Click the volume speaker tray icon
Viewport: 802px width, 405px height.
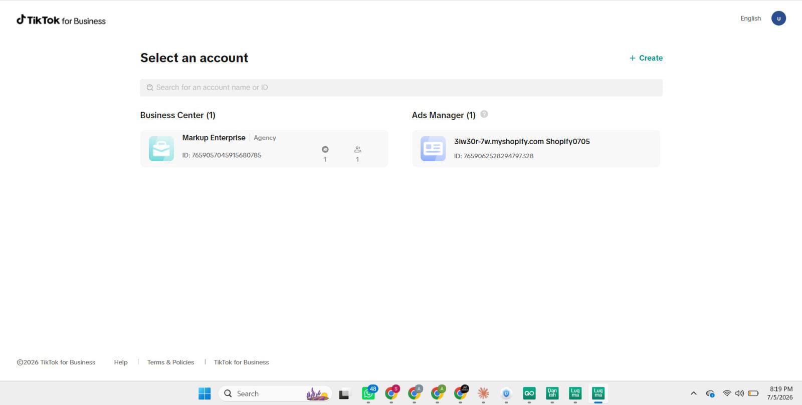(x=739, y=393)
